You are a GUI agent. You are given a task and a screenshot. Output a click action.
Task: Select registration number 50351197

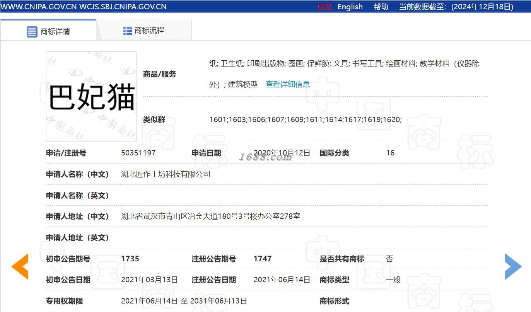[138, 153]
